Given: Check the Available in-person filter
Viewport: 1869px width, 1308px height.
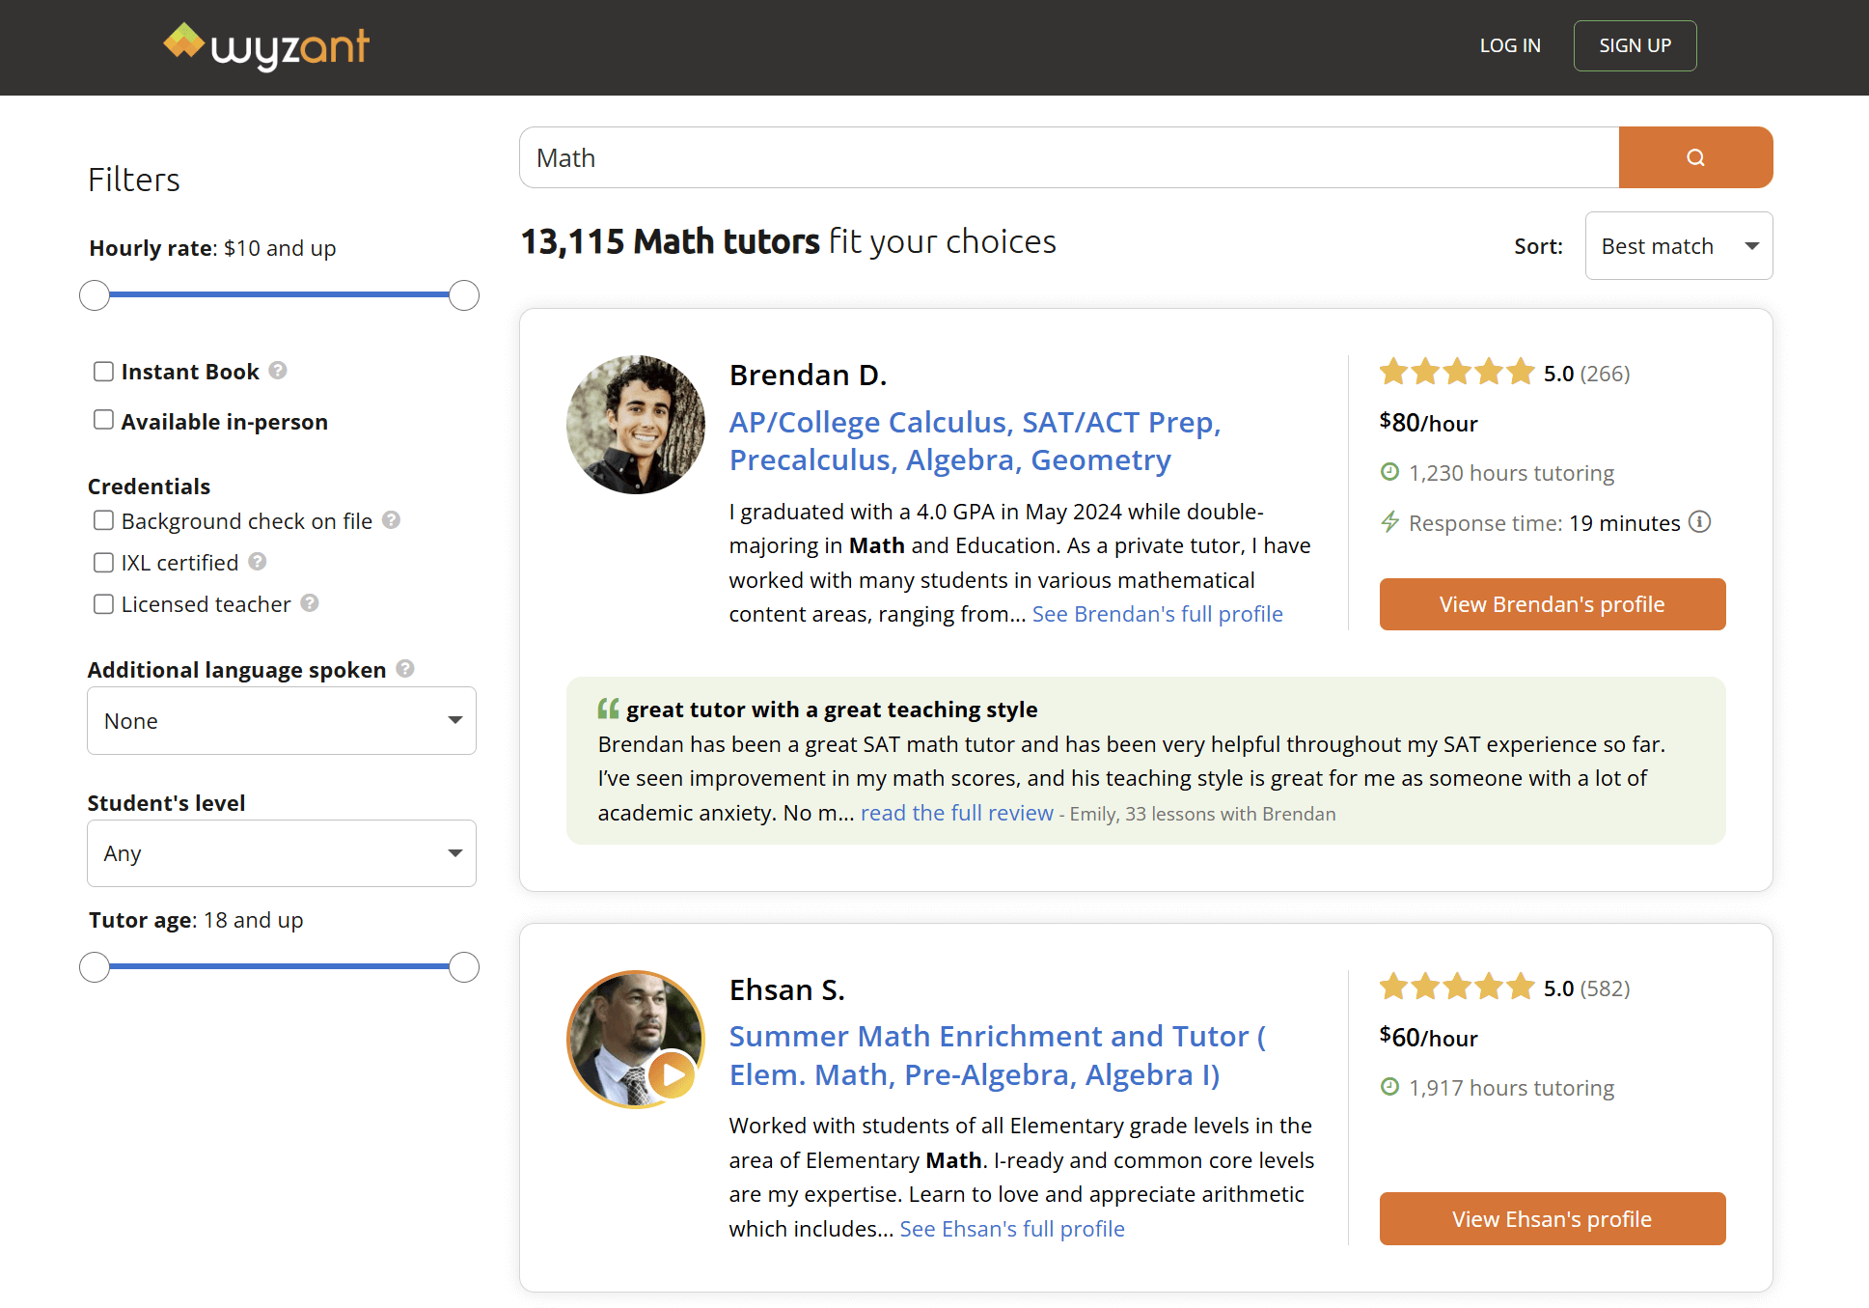Looking at the screenshot, I should 103,419.
